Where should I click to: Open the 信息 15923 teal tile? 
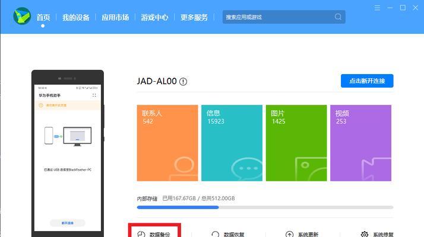[x=232, y=143]
